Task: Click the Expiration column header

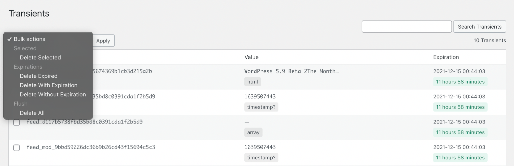Action: [446, 57]
